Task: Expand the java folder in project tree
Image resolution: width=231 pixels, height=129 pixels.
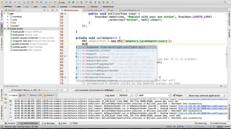Action: click(x=8, y=20)
